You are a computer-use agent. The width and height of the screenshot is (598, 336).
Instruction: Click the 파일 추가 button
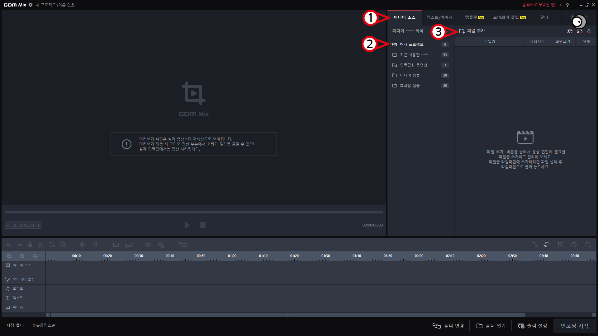click(x=472, y=31)
